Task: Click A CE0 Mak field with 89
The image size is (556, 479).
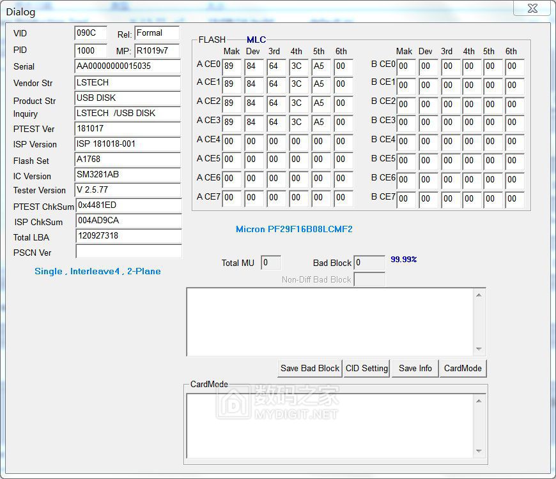Action: (231, 66)
